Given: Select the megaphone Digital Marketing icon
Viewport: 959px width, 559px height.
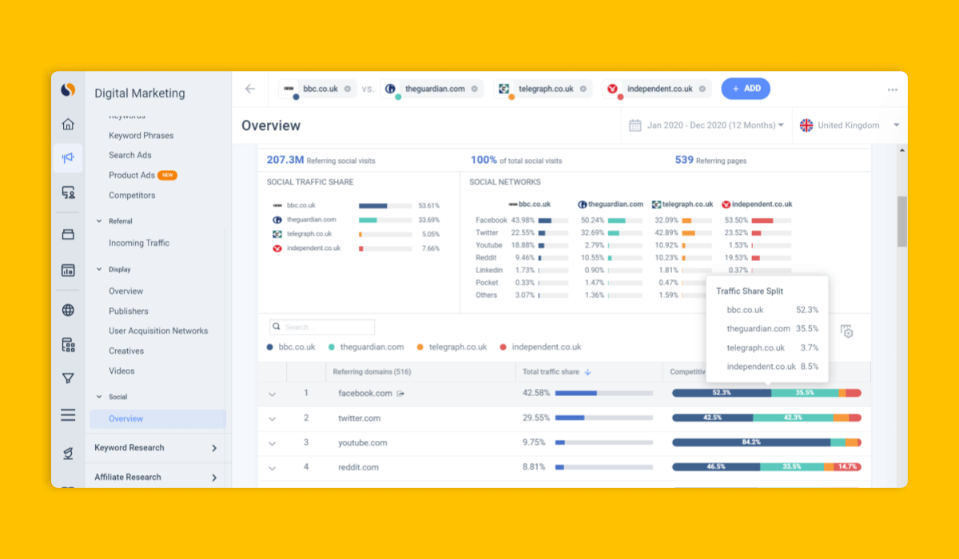Looking at the screenshot, I should [68, 158].
